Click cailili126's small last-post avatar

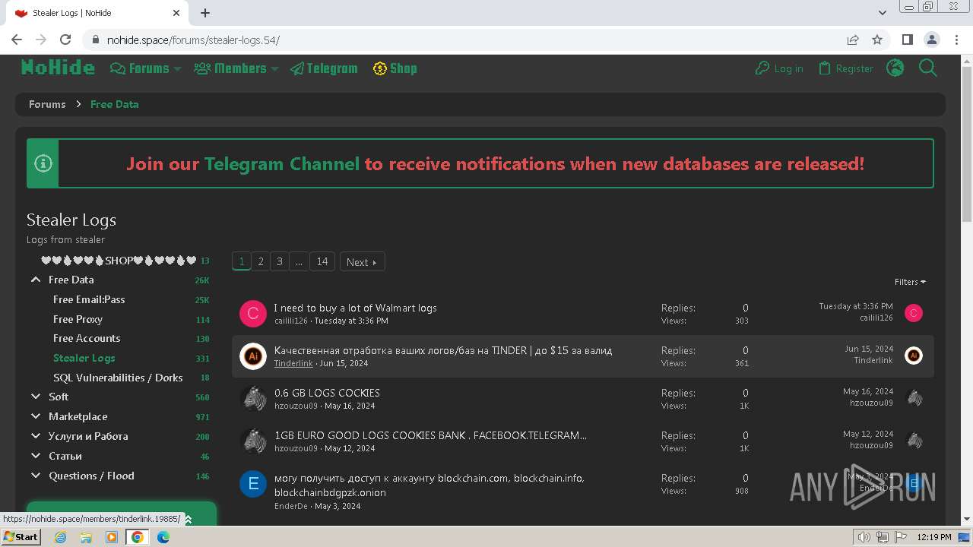click(914, 312)
